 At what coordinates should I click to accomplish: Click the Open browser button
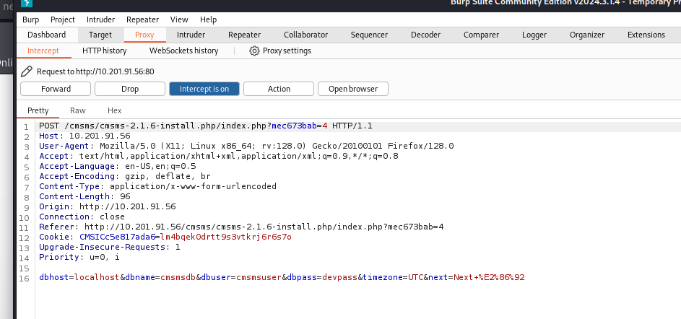pos(353,89)
